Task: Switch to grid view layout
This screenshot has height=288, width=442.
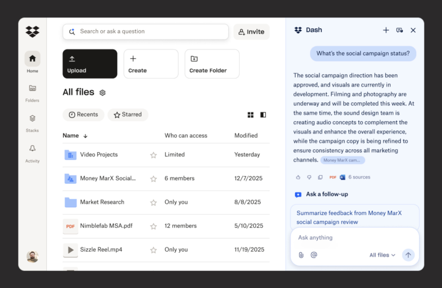Action: [x=251, y=115]
